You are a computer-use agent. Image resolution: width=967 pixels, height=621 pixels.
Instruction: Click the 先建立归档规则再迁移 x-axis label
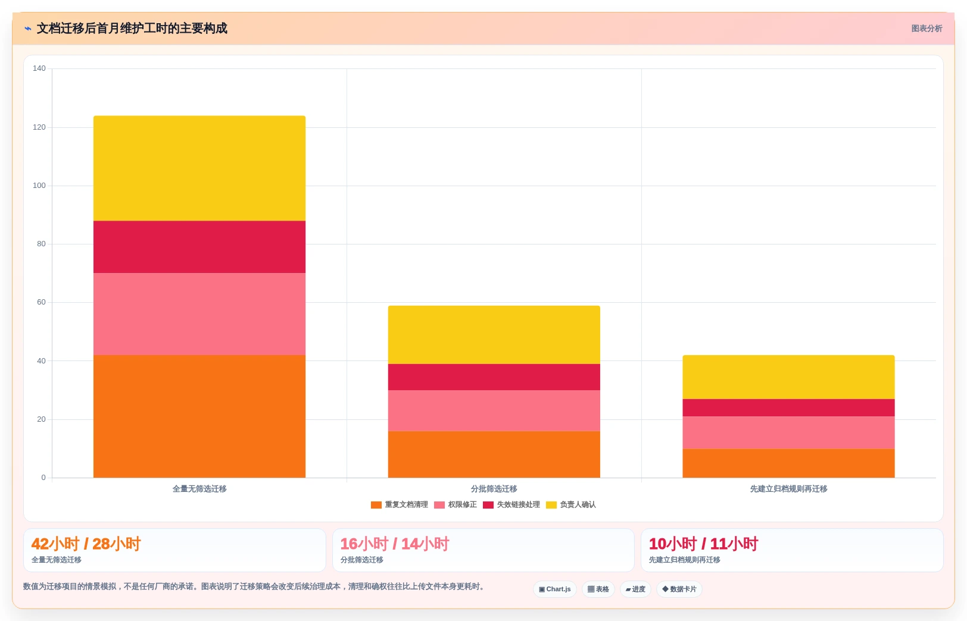[x=788, y=489]
